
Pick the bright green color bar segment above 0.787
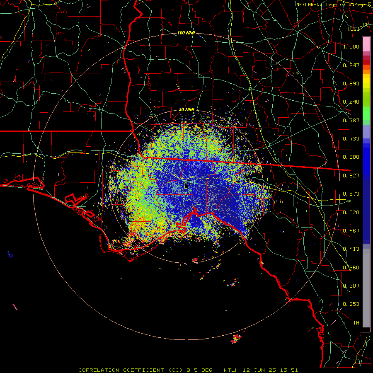click(366, 113)
